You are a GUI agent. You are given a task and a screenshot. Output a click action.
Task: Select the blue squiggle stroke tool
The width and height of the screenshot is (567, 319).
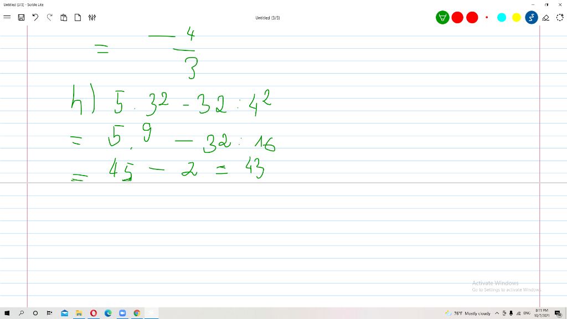[x=532, y=17]
